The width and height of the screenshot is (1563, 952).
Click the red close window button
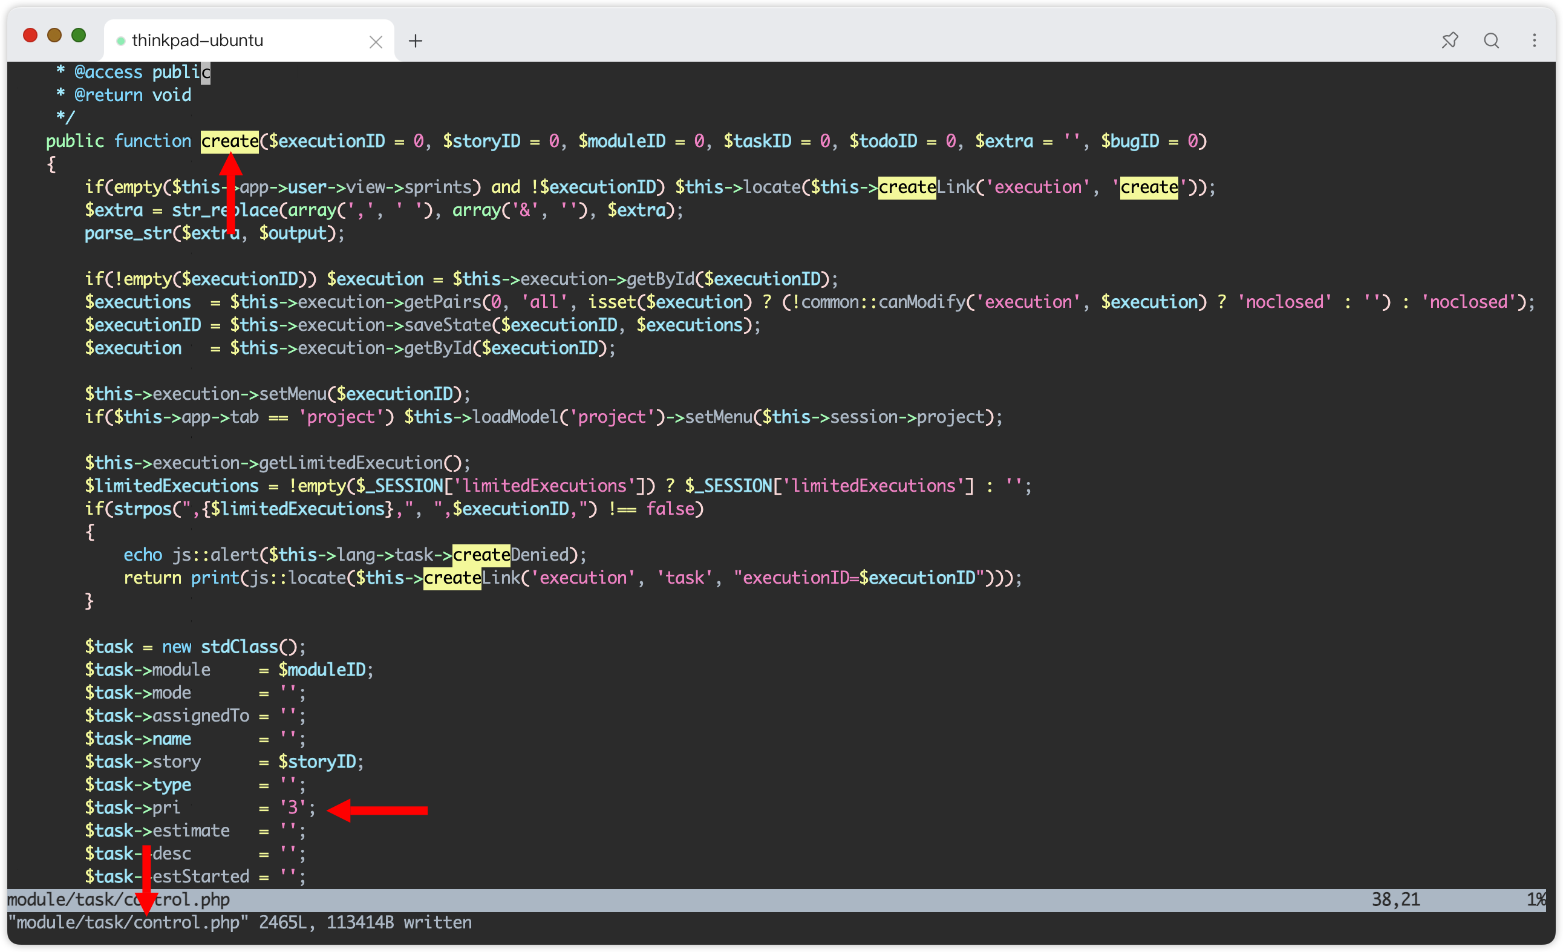pos(30,35)
